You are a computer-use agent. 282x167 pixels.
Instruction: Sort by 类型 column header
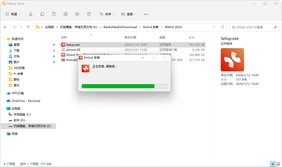click(x=162, y=37)
